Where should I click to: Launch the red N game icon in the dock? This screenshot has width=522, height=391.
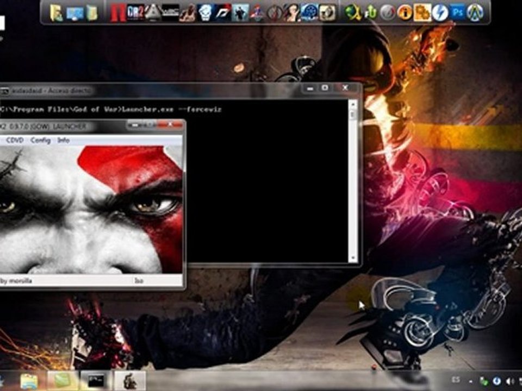[x=118, y=13]
